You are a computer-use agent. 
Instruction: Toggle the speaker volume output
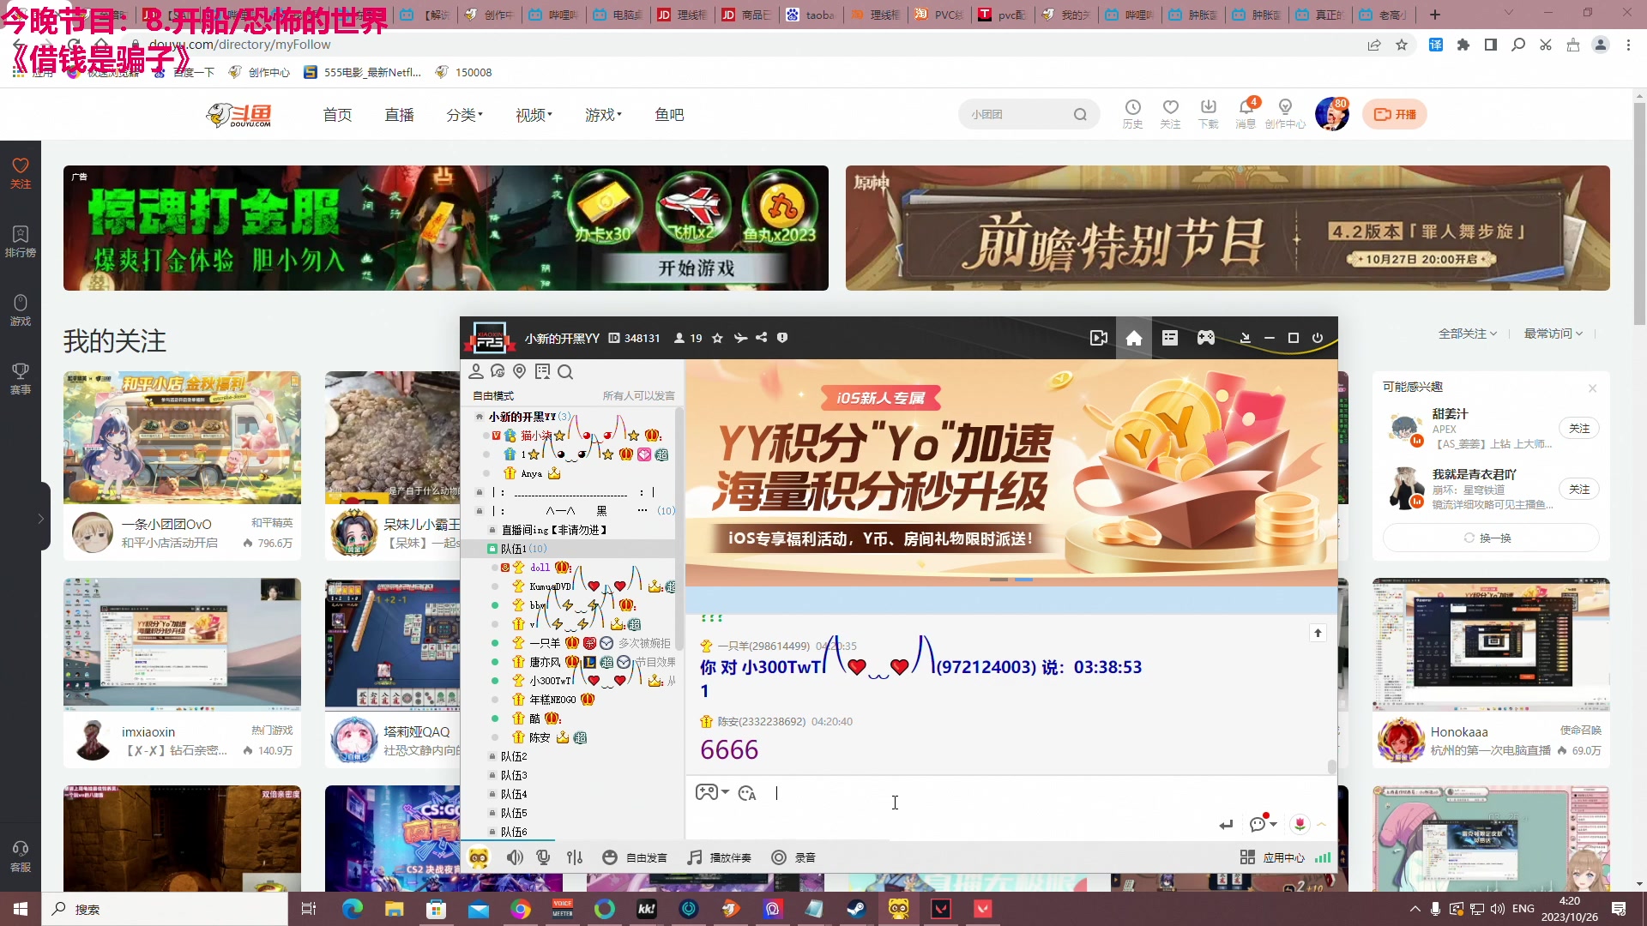[x=515, y=857]
